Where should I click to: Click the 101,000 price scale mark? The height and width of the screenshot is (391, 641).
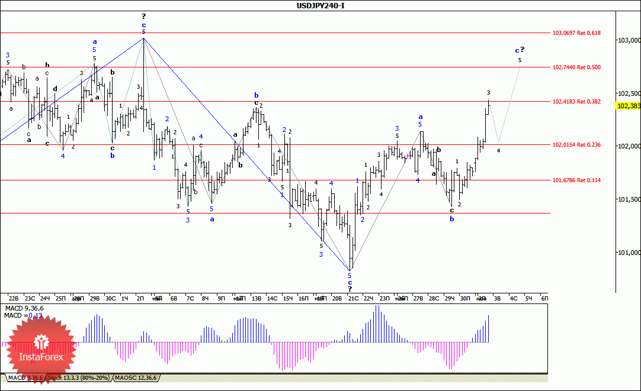point(629,253)
